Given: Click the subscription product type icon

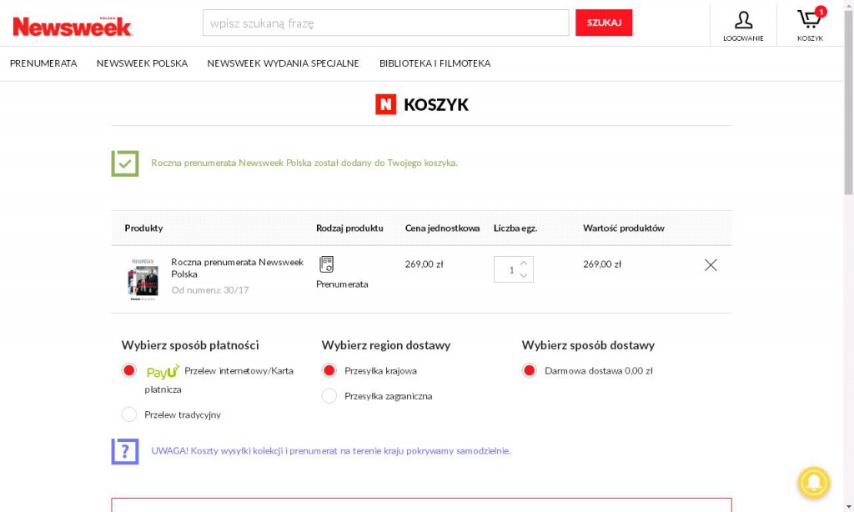Looking at the screenshot, I should 326,264.
